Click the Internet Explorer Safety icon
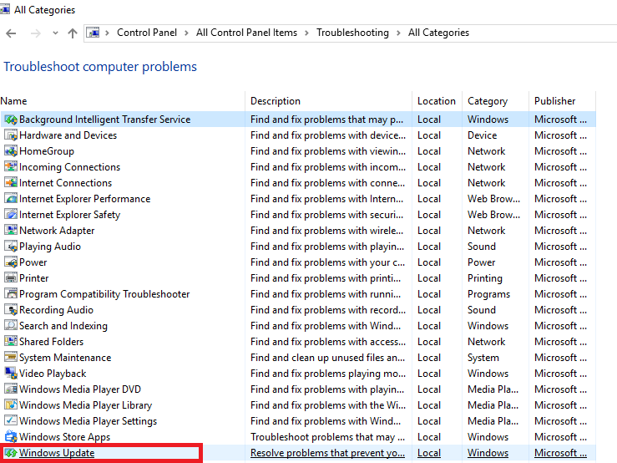The image size is (617, 463). coord(11,214)
